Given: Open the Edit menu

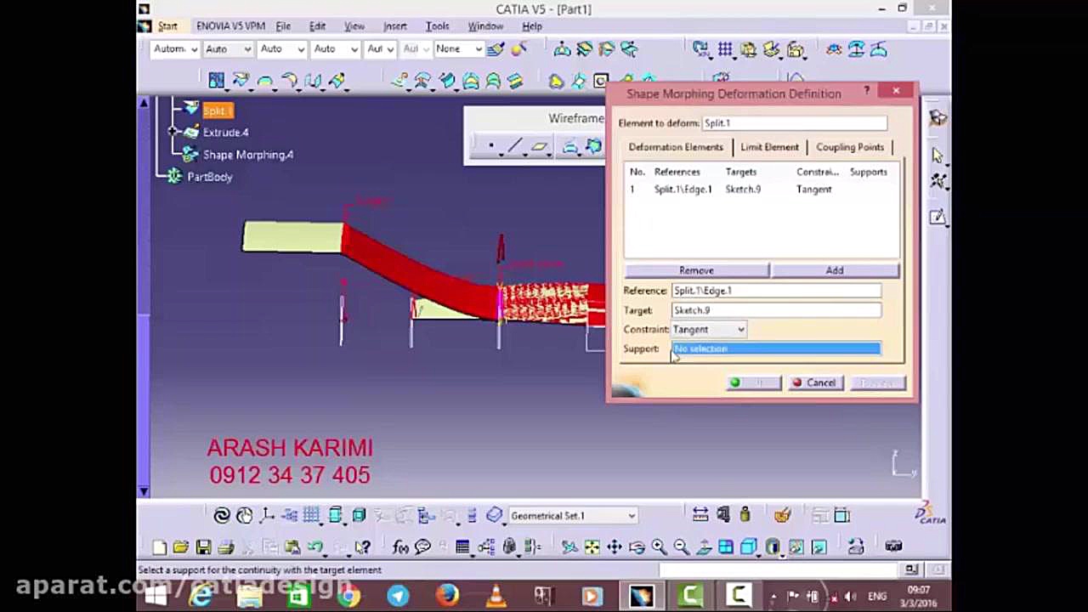Looking at the screenshot, I should tap(317, 26).
